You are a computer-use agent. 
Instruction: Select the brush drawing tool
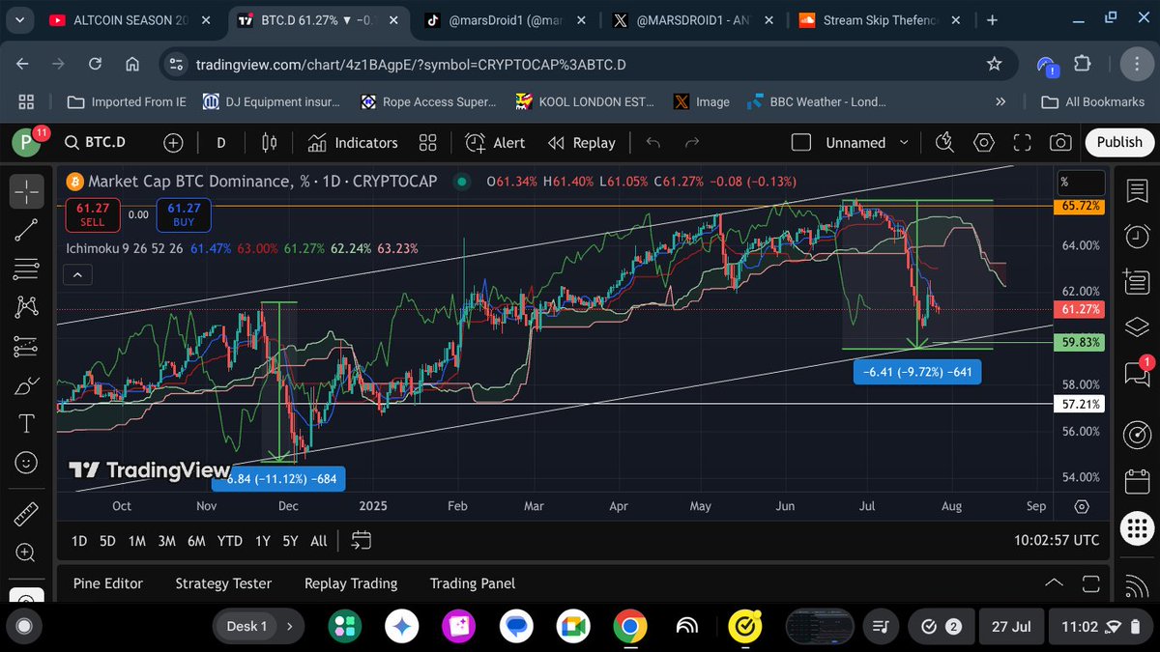(x=26, y=385)
